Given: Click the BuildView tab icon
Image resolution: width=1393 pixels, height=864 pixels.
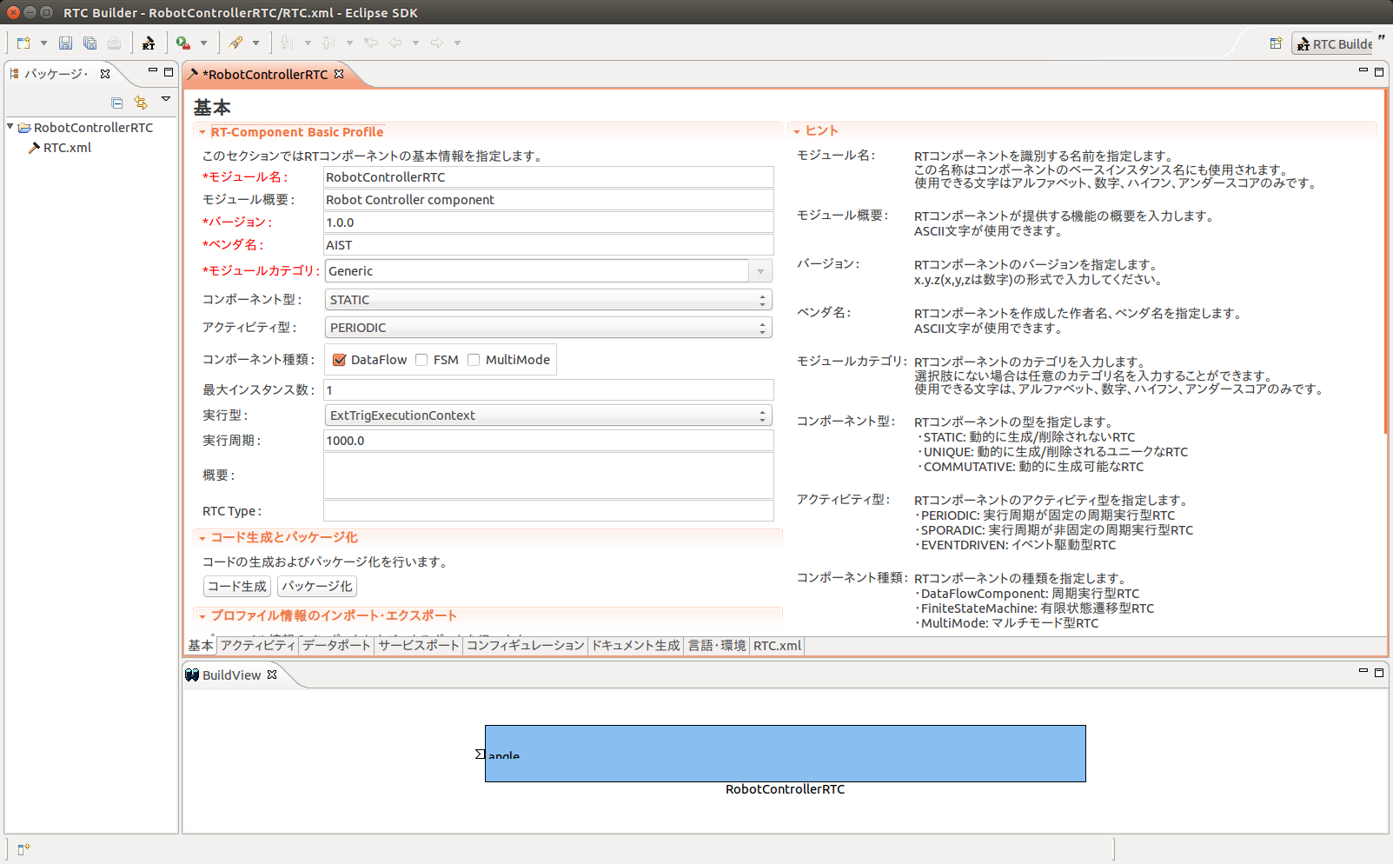Looking at the screenshot, I should [x=192, y=675].
